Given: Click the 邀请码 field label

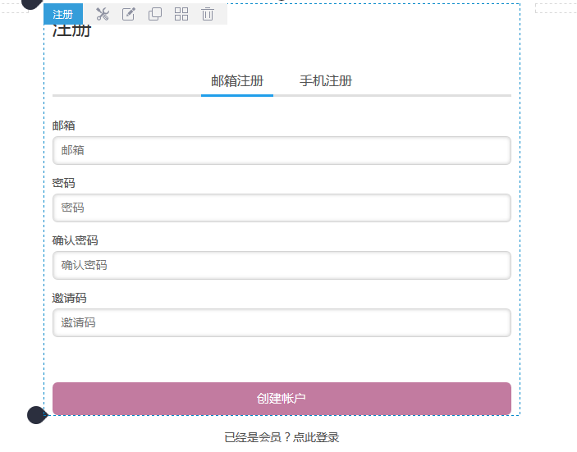Looking at the screenshot, I should pyautogui.click(x=70, y=298).
